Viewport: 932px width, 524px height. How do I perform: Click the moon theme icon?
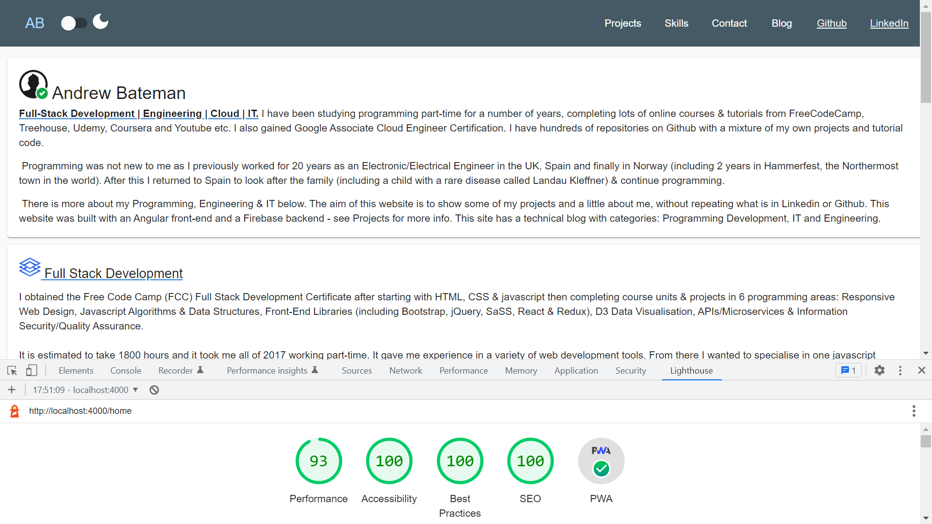(100, 22)
